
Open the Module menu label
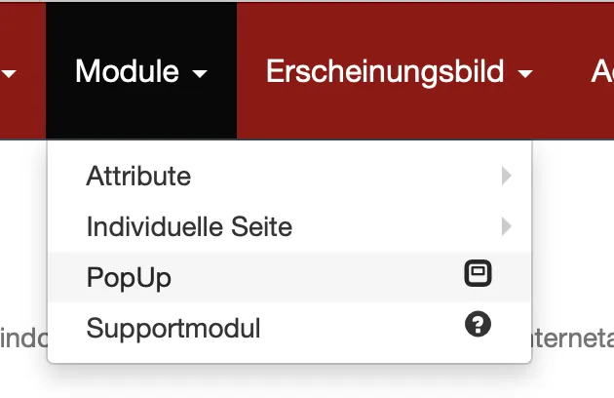(x=127, y=71)
